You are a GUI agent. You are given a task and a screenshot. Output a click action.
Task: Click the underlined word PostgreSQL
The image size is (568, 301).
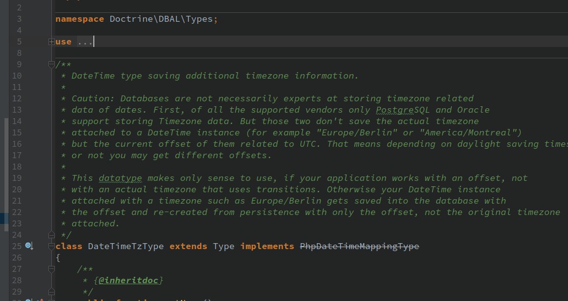click(x=403, y=110)
